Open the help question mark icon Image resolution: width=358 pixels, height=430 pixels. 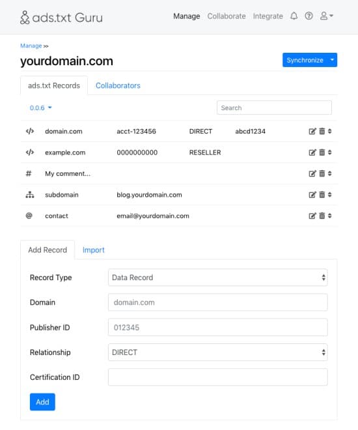pyautogui.click(x=309, y=16)
